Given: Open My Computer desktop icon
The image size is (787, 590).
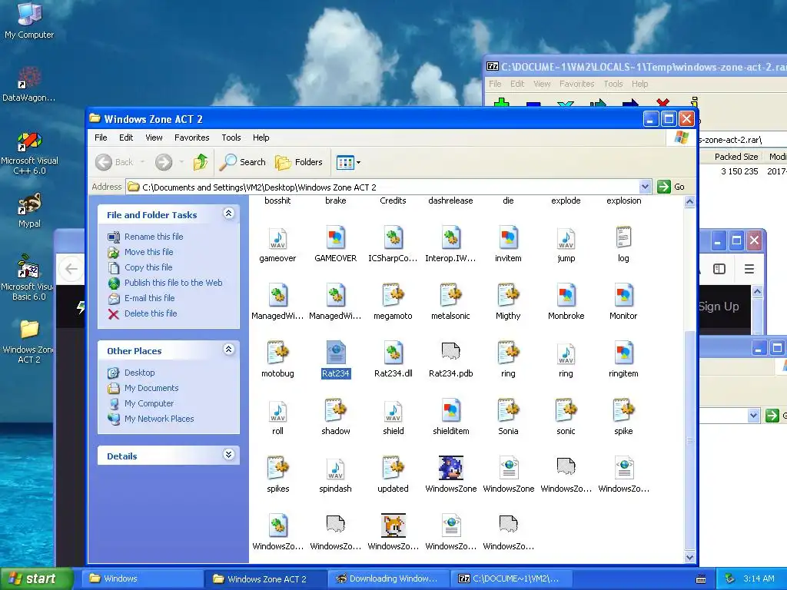Looking at the screenshot, I should (x=29, y=20).
